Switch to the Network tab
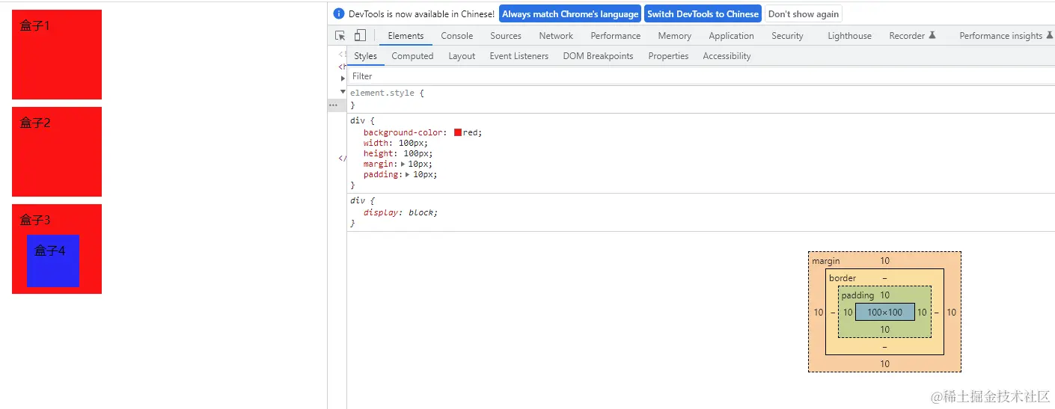Screen dimensions: 1055x409 [556, 36]
